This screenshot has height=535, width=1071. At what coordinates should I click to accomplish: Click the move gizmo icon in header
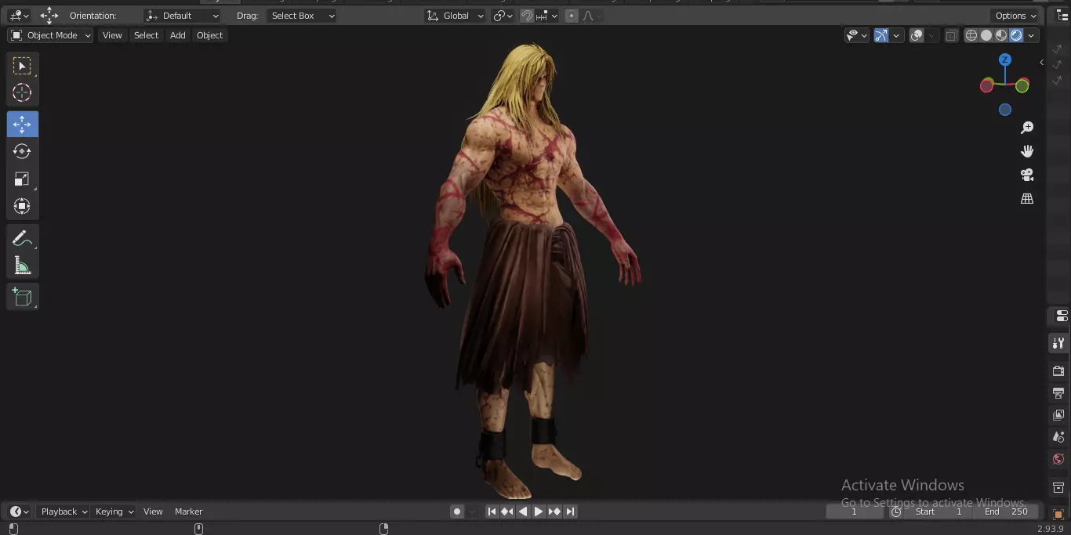coord(49,16)
